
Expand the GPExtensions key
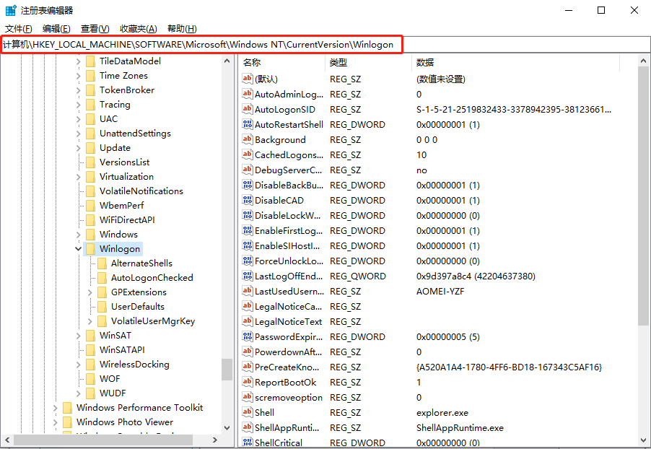click(89, 292)
